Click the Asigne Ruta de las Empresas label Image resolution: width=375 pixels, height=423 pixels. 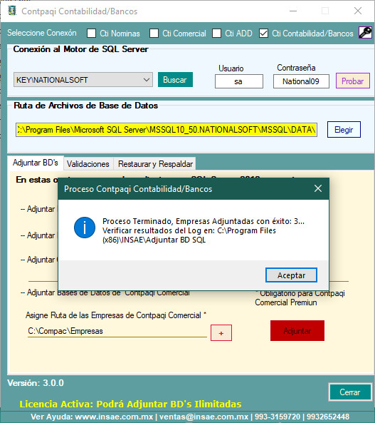[x=116, y=315]
